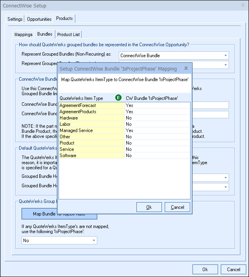Expand the first Grouped Bundle Header dropdown
Screen dimensions: 249x277
[x=225, y=177]
